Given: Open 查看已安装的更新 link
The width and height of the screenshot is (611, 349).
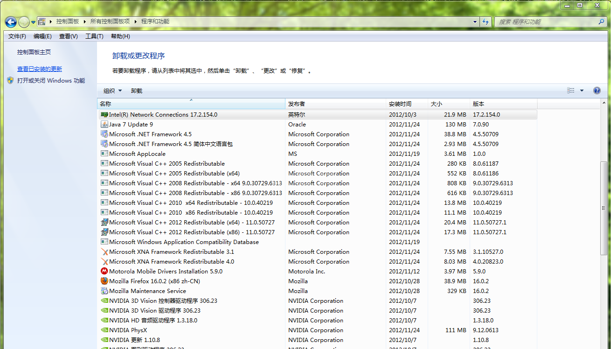Looking at the screenshot, I should 40,69.
